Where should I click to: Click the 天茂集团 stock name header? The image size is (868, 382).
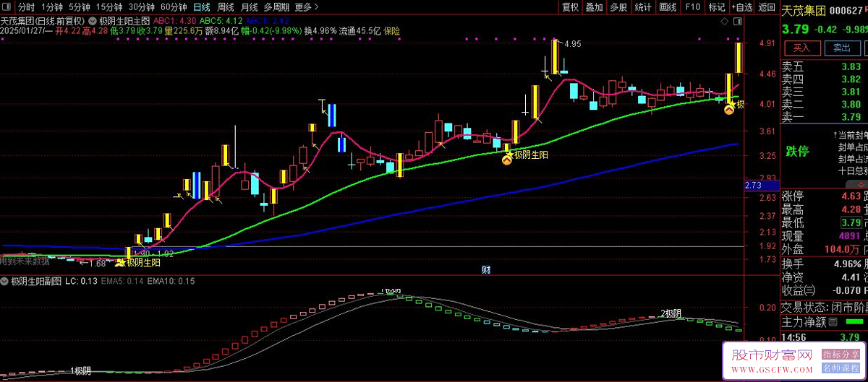(x=804, y=9)
